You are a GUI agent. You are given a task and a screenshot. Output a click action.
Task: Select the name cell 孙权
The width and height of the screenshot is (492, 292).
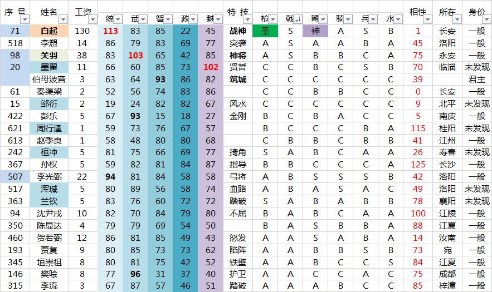point(49,165)
